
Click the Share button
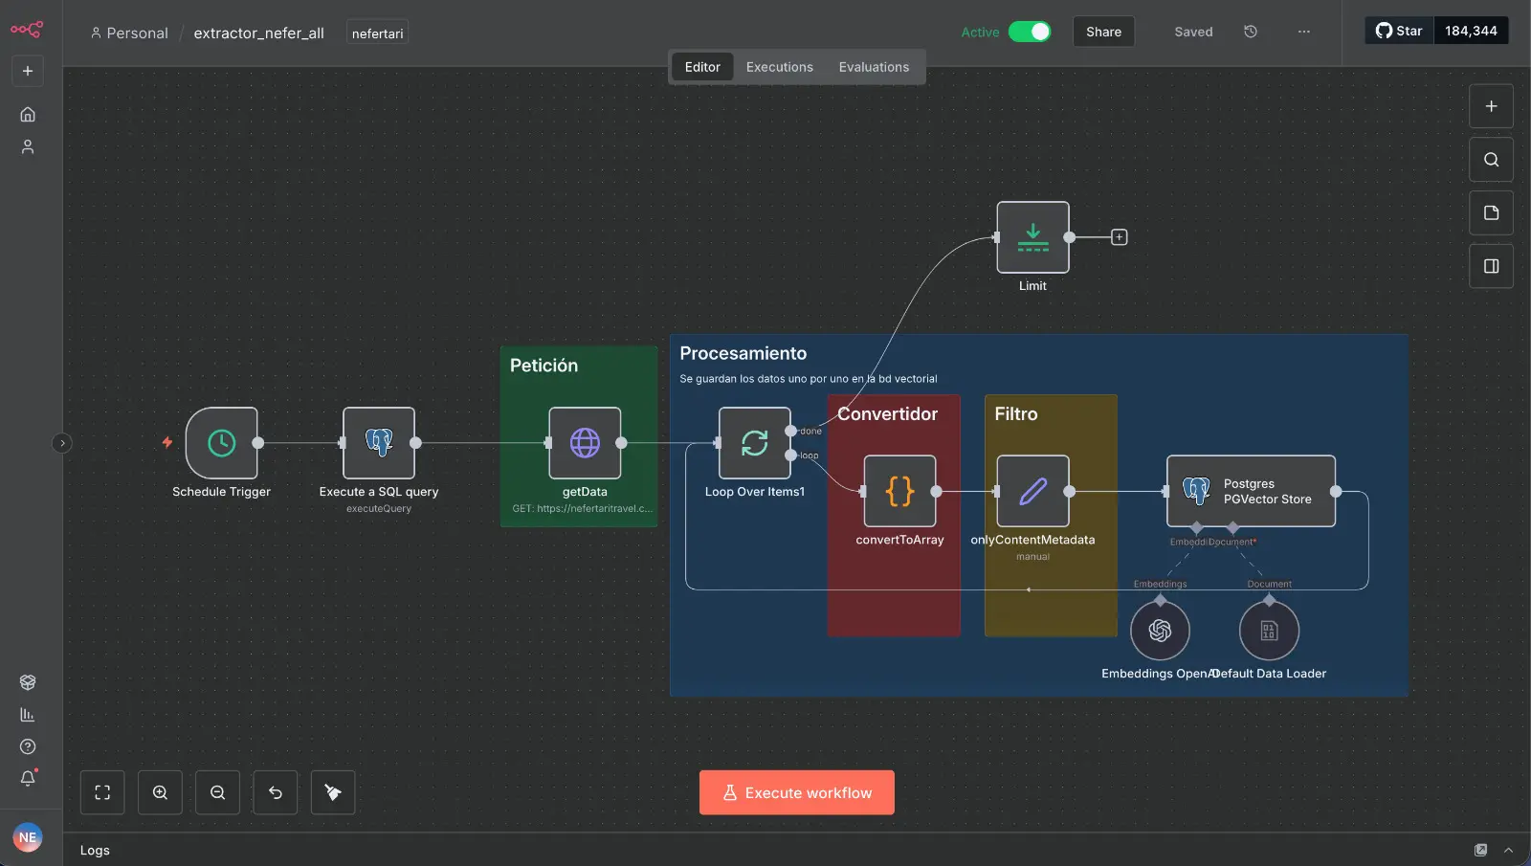(x=1103, y=32)
